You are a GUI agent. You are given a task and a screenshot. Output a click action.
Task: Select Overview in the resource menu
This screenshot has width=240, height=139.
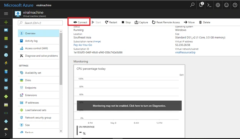click(38, 33)
